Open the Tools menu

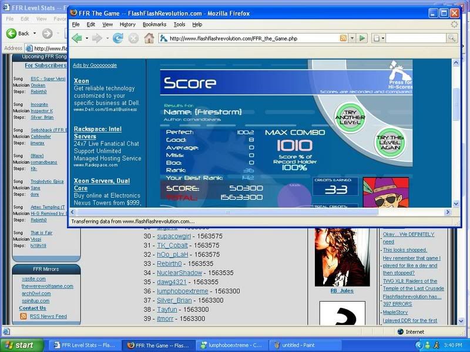(179, 25)
